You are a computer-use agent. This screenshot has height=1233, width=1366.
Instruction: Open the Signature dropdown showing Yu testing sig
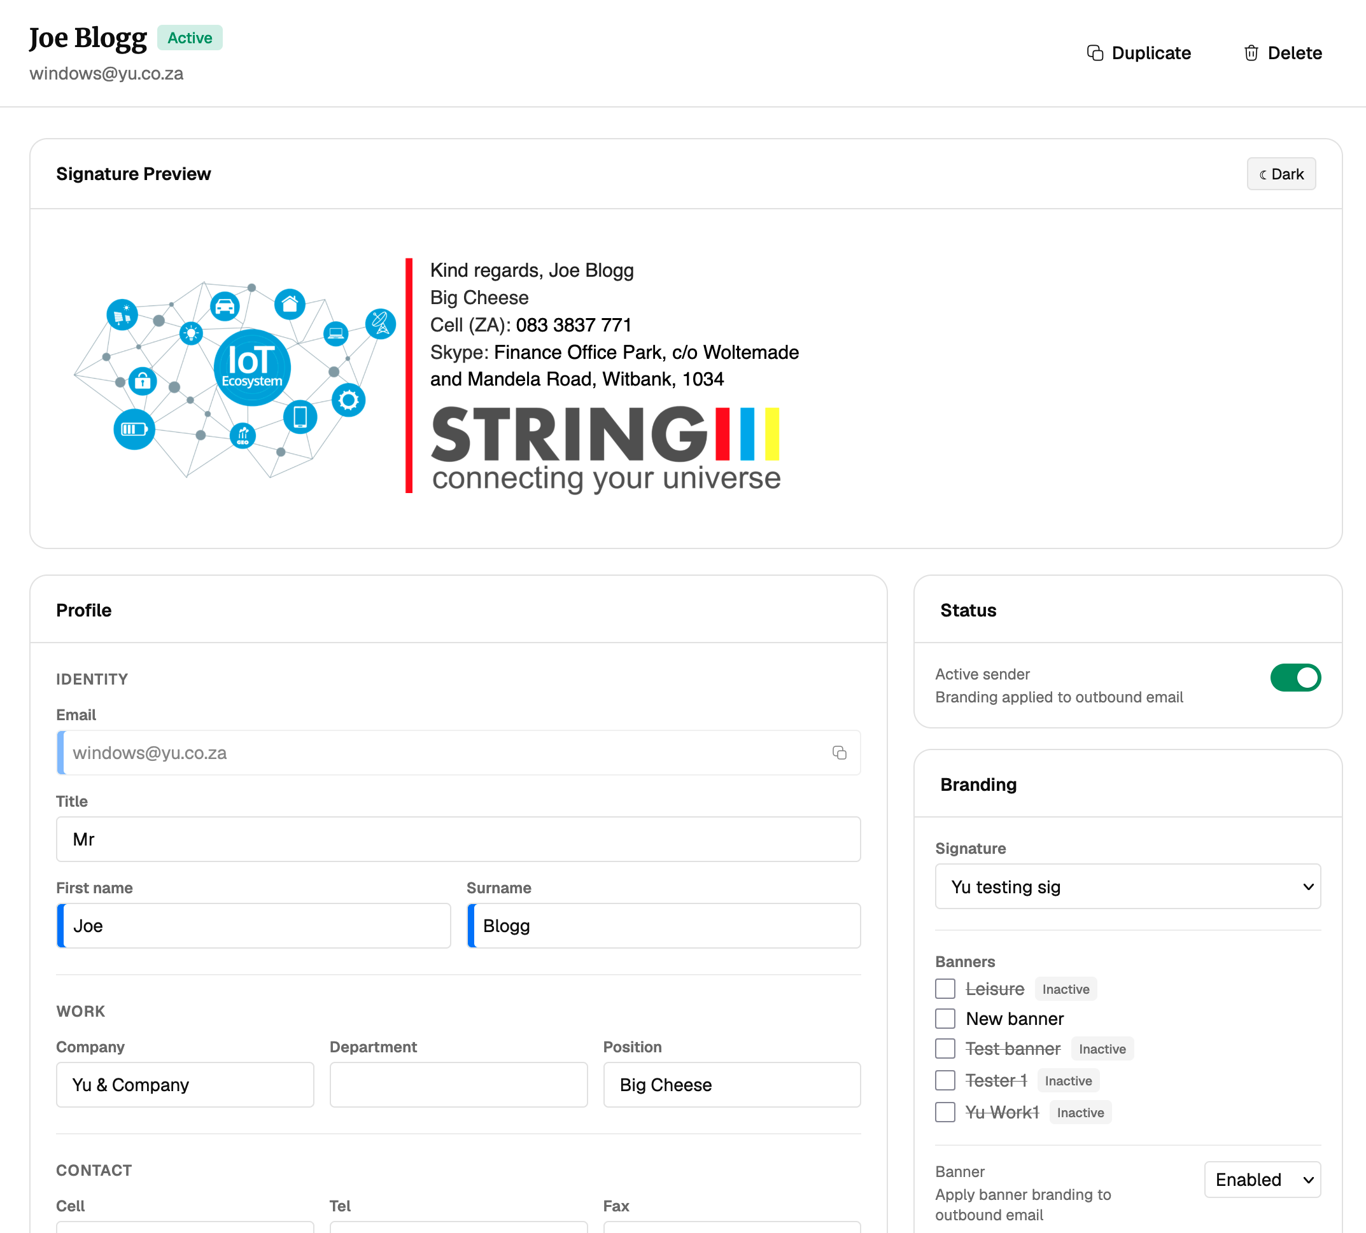(1127, 886)
